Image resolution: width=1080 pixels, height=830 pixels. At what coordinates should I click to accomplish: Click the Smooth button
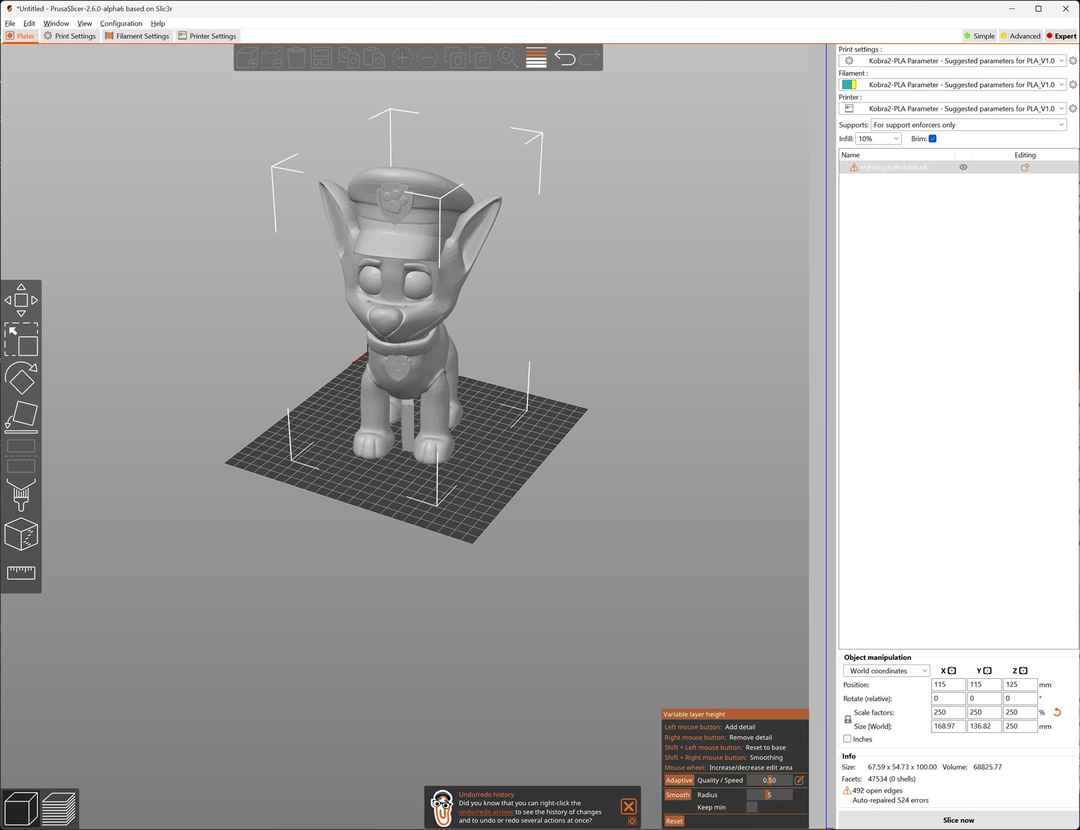pos(678,795)
